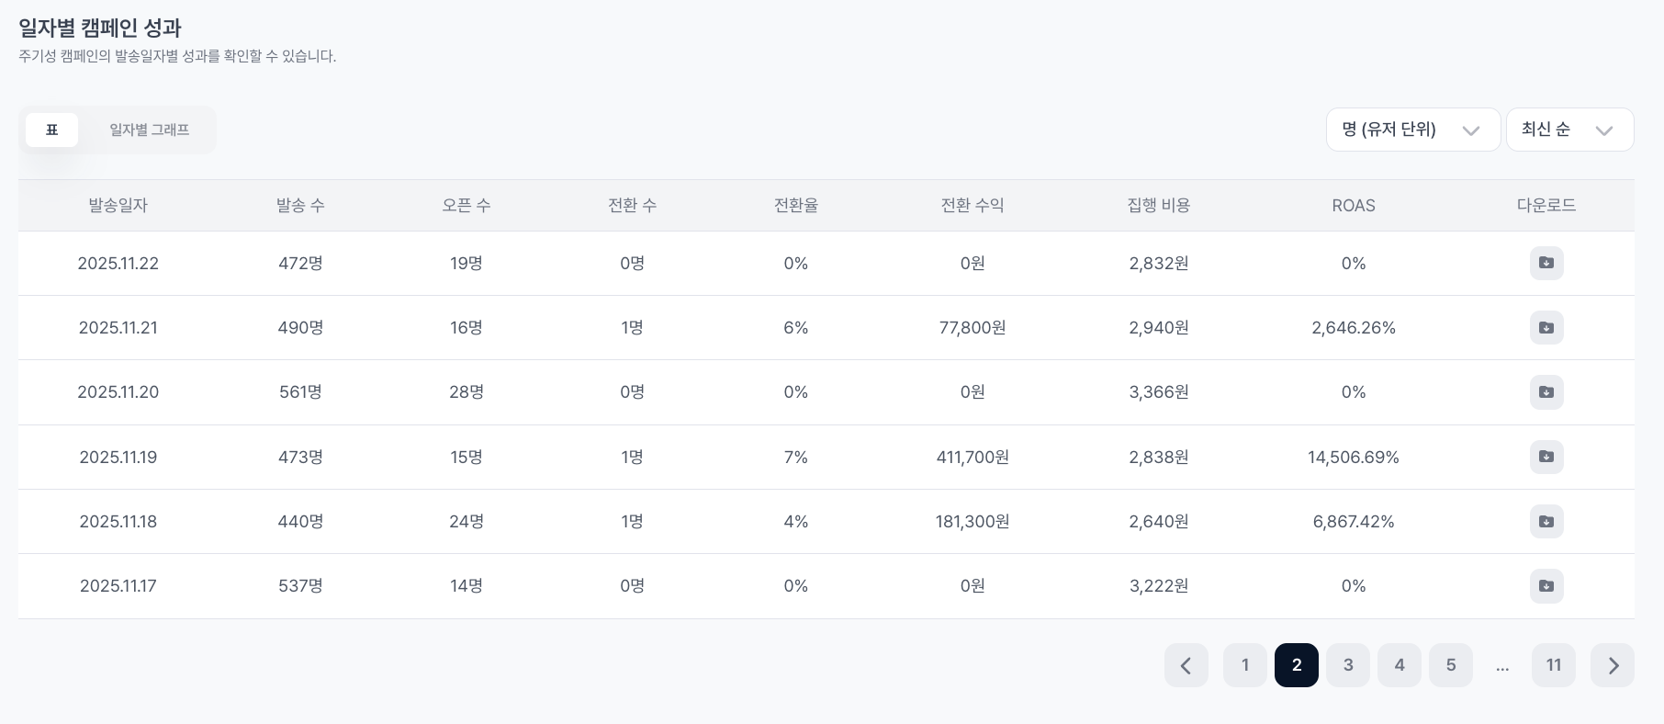Viewport: 1664px width, 724px height.
Task: Click the 전환 수 column header
Action: pyautogui.click(x=632, y=205)
